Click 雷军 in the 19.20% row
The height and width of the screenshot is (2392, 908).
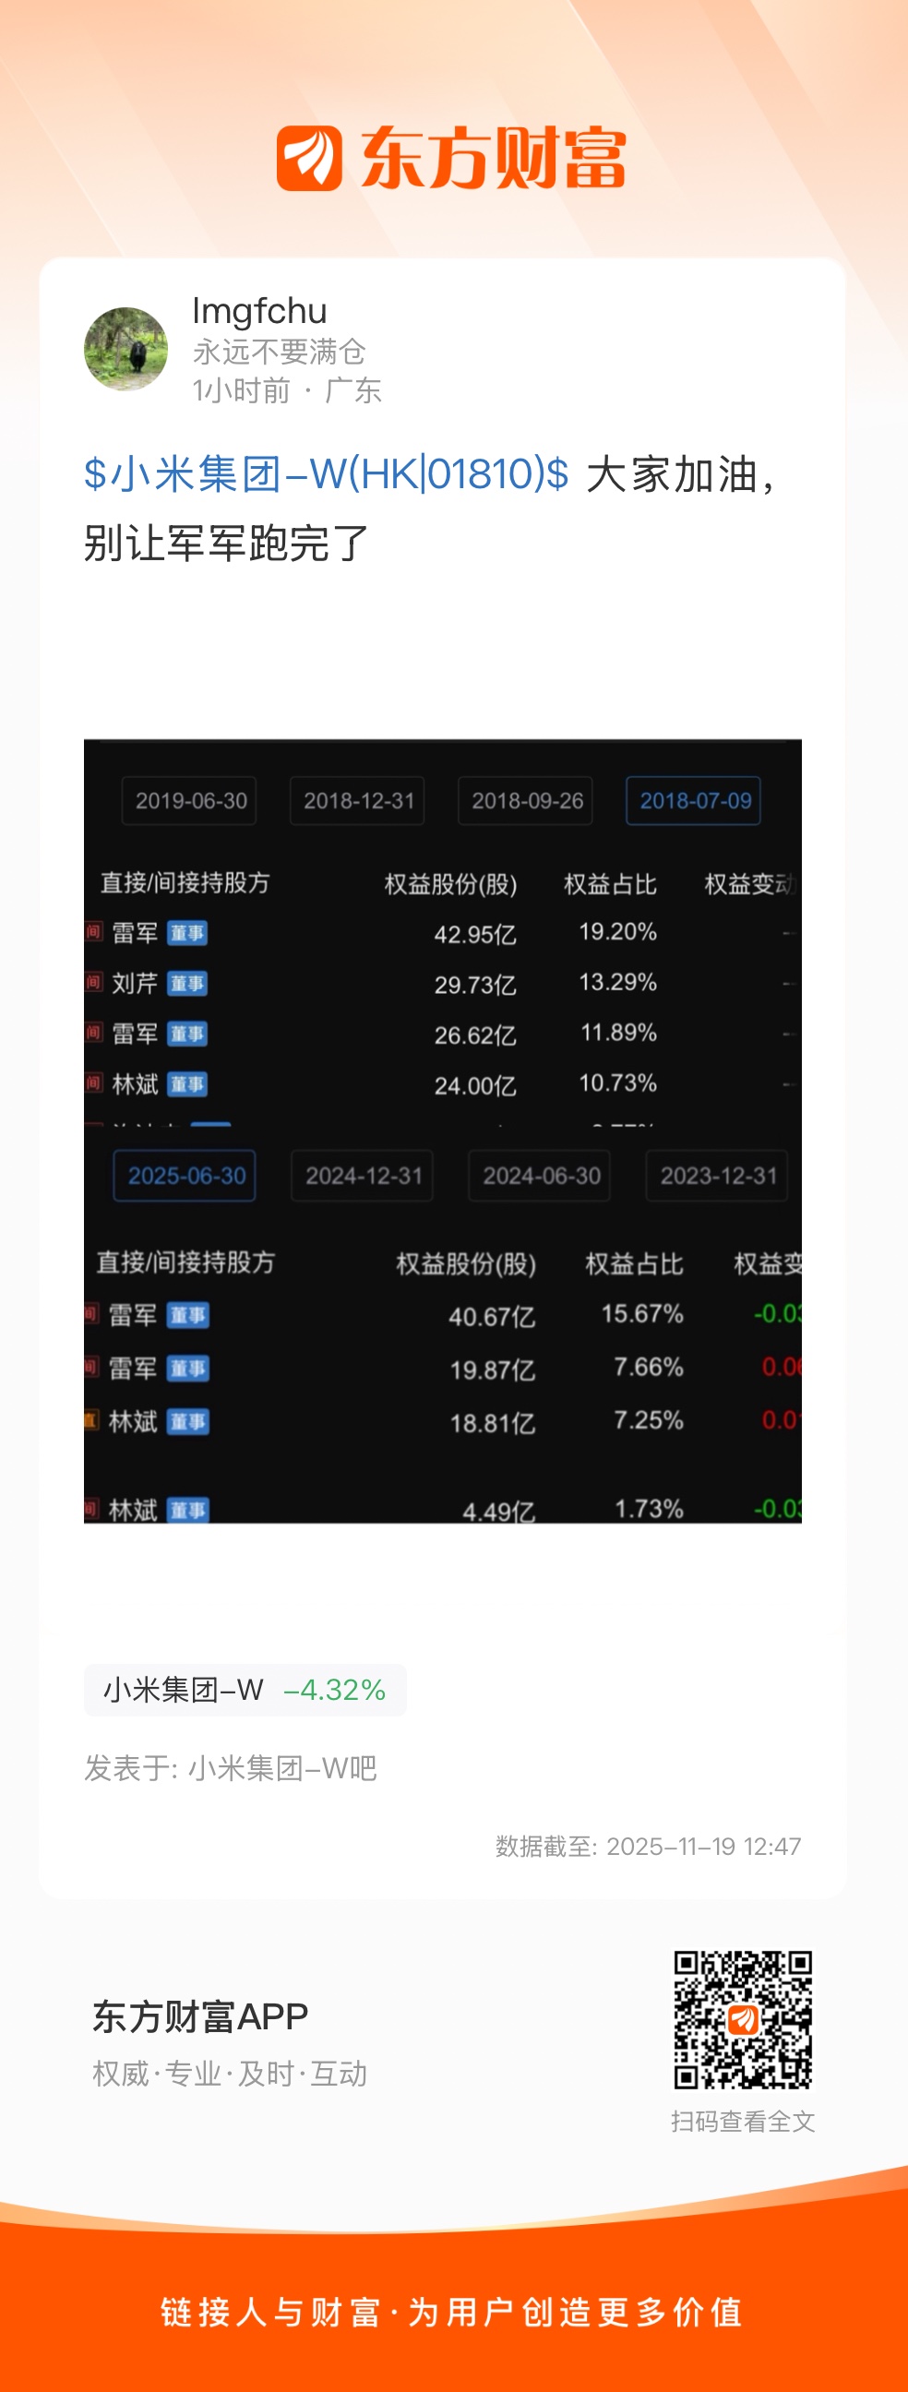135,933
